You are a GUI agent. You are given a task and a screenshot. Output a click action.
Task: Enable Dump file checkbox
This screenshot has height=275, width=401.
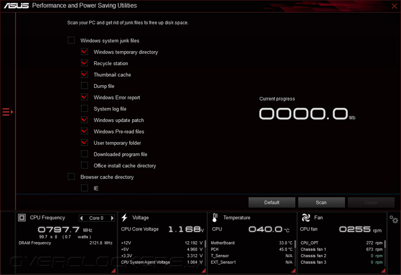(x=85, y=86)
